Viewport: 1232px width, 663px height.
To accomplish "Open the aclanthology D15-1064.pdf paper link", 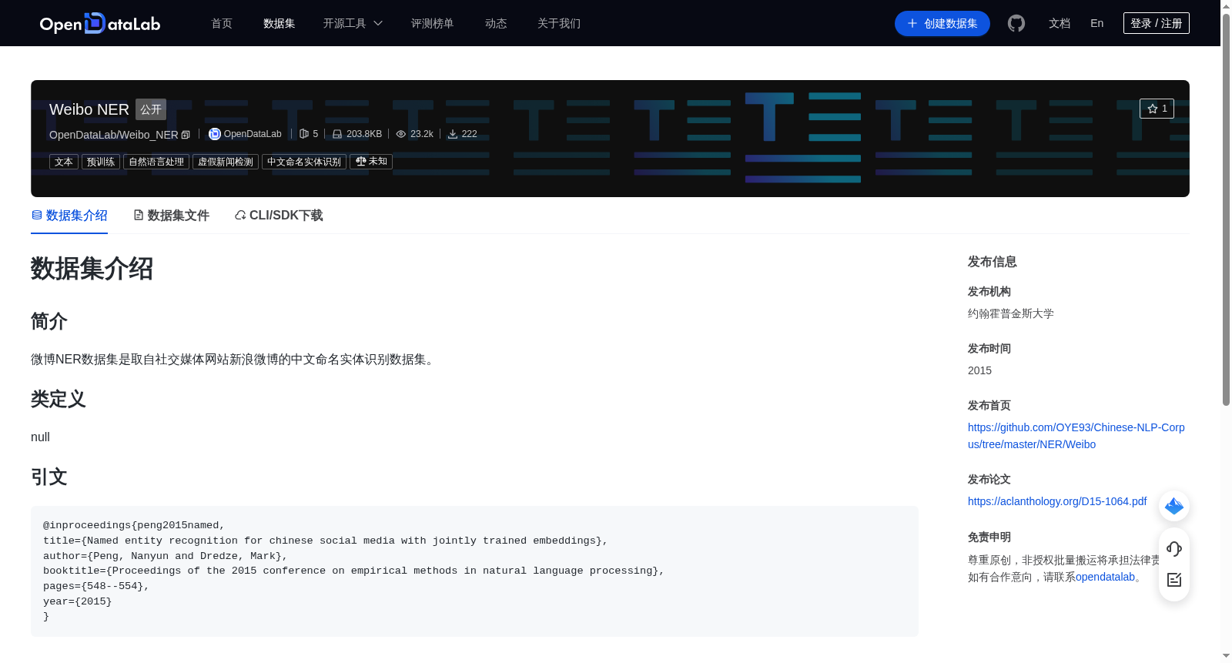I will pos(1057,501).
